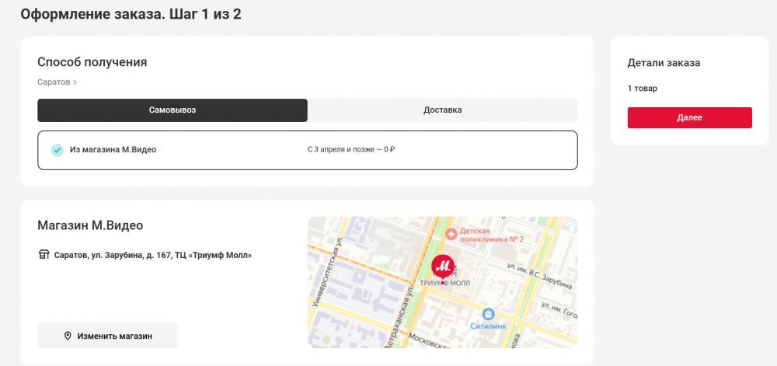Click the Ситилинк shop icon on map
Viewport: 777px width, 366px height.
pos(489,314)
